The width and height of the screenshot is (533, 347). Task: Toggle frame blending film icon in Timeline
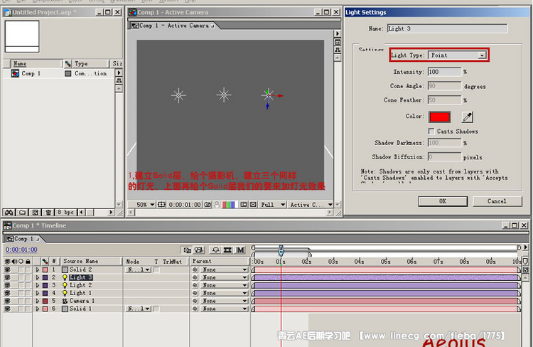click(x=227, y=250)
